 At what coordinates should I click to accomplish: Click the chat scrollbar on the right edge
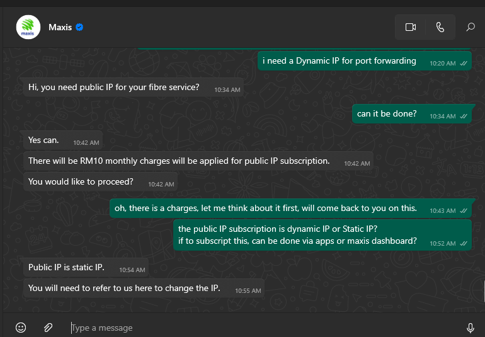(484, 290)
